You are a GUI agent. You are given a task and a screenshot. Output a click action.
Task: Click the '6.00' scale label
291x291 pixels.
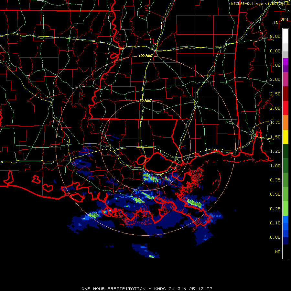coord(275,51)
